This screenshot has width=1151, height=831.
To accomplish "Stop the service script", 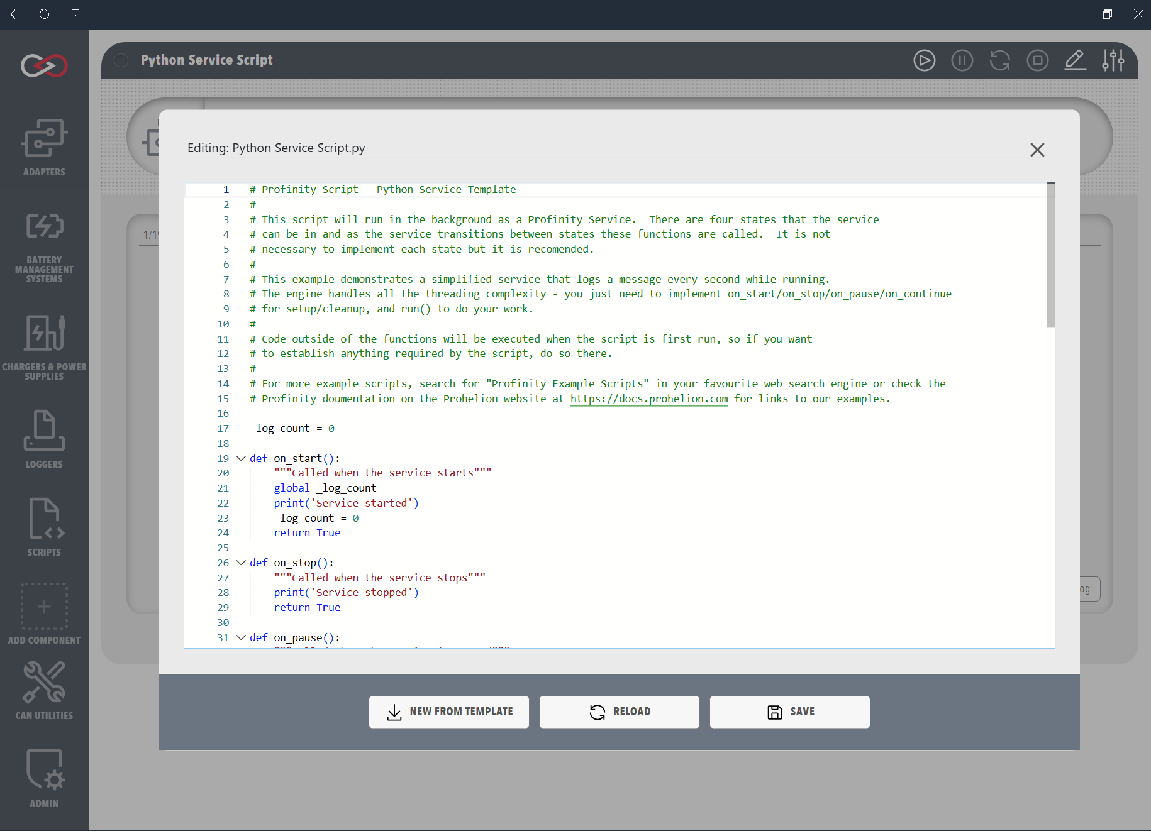I will tap(1037, 60).
